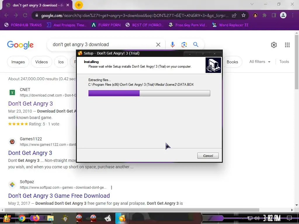Click the "Extracting files..." status text
The width and height of the screenshot is (299, 224).
[100, 80]
